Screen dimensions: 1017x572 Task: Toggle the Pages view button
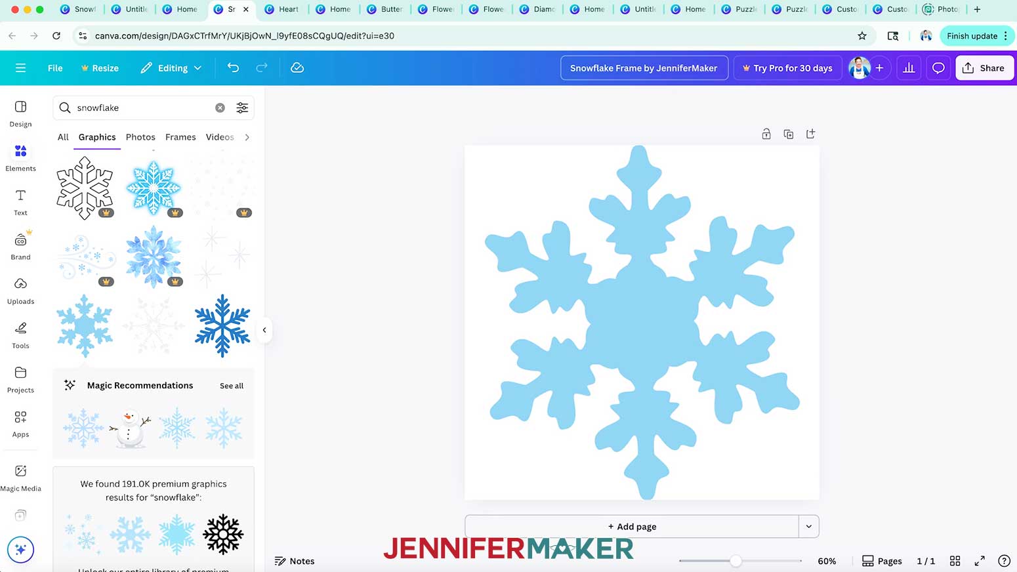click(x=882, y=561)
